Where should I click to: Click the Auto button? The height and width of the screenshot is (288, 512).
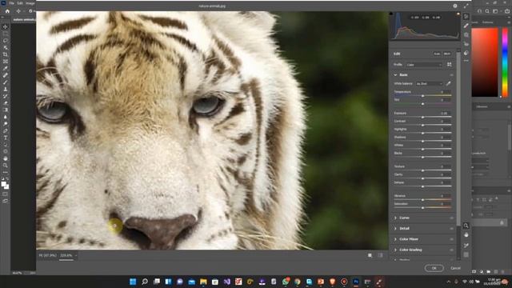[x=437, y=54]
